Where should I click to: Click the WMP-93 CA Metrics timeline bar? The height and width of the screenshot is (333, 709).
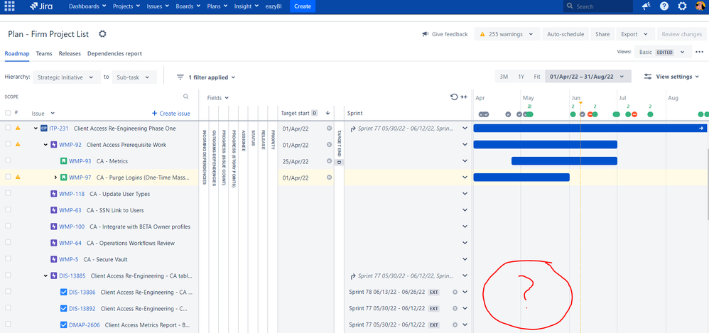click(563, 161)
